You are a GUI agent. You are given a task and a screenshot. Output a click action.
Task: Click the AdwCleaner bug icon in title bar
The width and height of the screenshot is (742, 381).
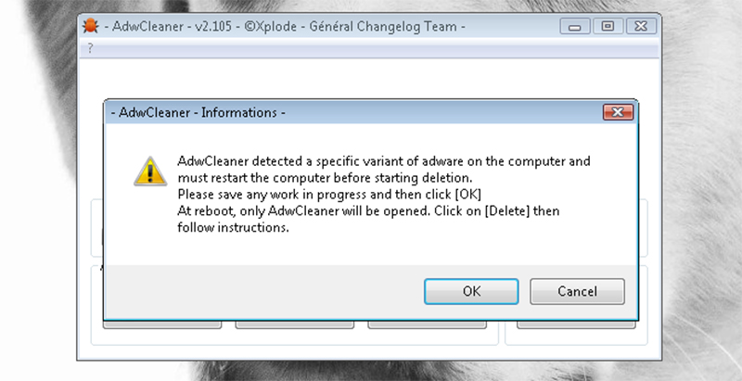[90, 26]
